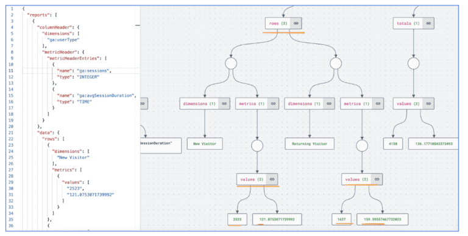Click "data" key on line 21

pyautogui.click(x=44, y=133)
